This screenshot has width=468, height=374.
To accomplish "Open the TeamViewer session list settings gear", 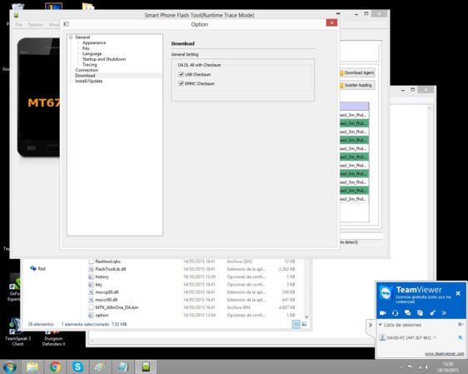I will [461, 325].
